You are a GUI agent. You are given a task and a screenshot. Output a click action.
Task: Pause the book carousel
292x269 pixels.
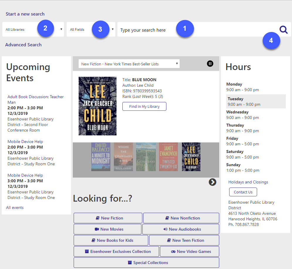210,64
